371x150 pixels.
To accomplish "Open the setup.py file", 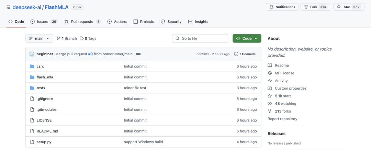I will click(x=44, y=142).
